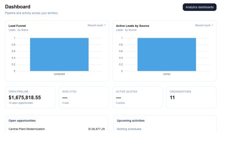Click the WON (YTD) card label
This screenshot has height=151, width=235.
pyautogui.click(x=69, y=91)
